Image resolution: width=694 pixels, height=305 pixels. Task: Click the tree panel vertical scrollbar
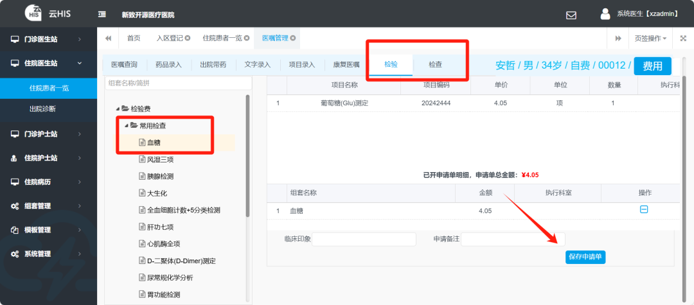pos(248,155)
